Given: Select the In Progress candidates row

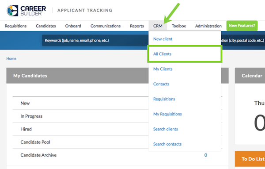Looking at the screenshot, I should coord(117,116).
